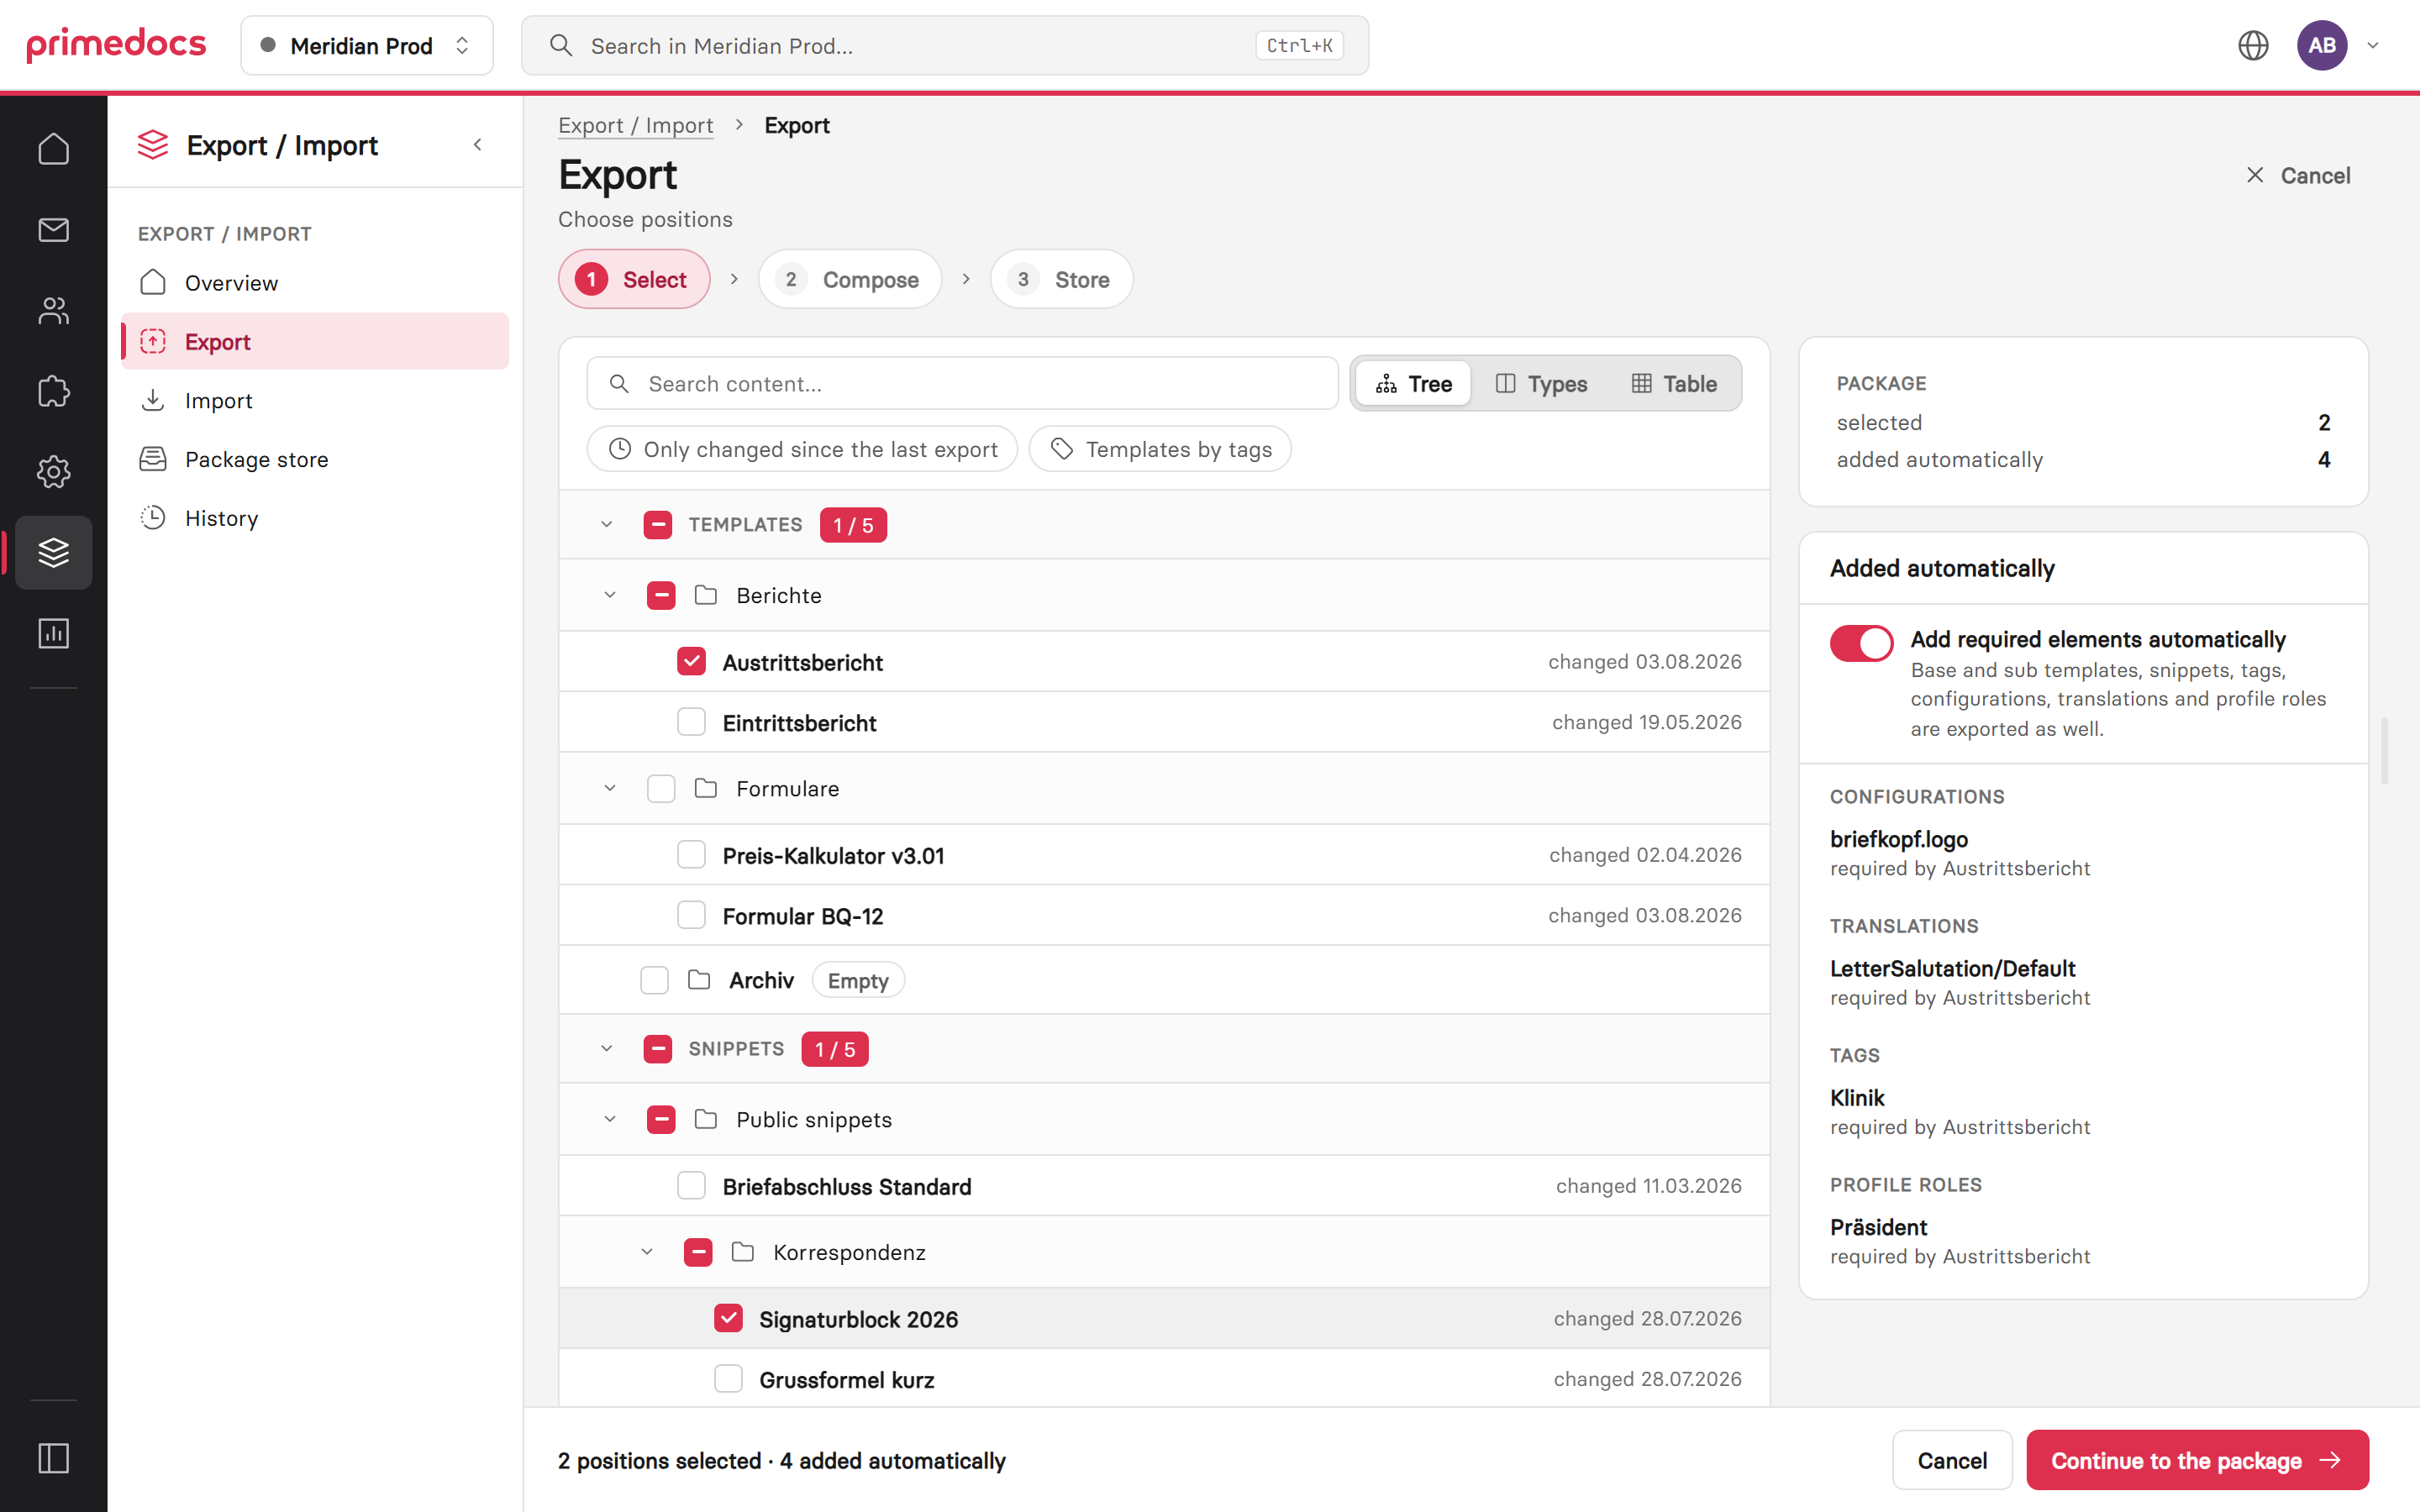
Task: Open the Meridian Prod workspace selector
Action: pos(367,45)
